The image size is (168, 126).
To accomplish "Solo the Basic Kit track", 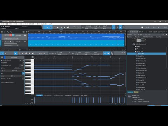I will point(8,42).
